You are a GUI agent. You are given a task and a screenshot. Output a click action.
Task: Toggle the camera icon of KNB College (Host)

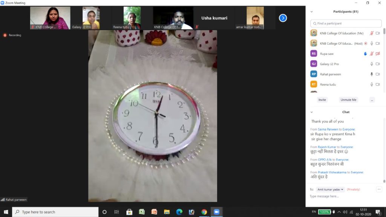point(378,44)
